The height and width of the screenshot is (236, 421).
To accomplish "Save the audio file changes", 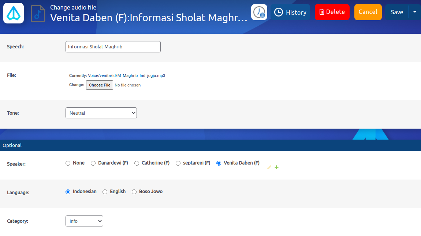I will coord(397,12).
